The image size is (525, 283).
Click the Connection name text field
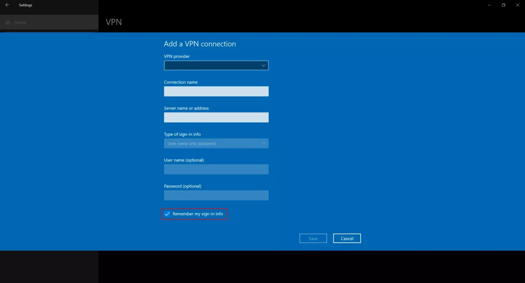(x=216, y=91)
